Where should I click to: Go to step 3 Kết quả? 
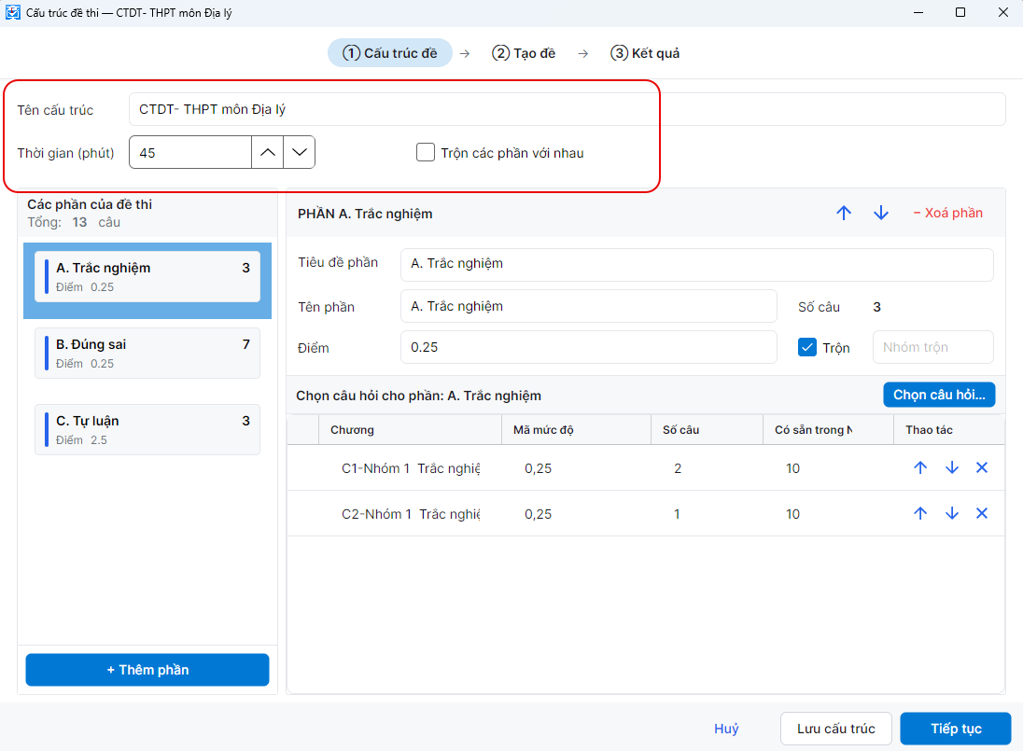[x=645, y=53]
